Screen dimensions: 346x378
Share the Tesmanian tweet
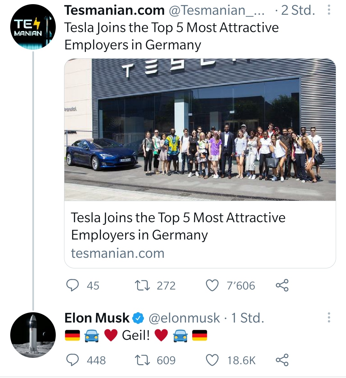pos(282,285)
